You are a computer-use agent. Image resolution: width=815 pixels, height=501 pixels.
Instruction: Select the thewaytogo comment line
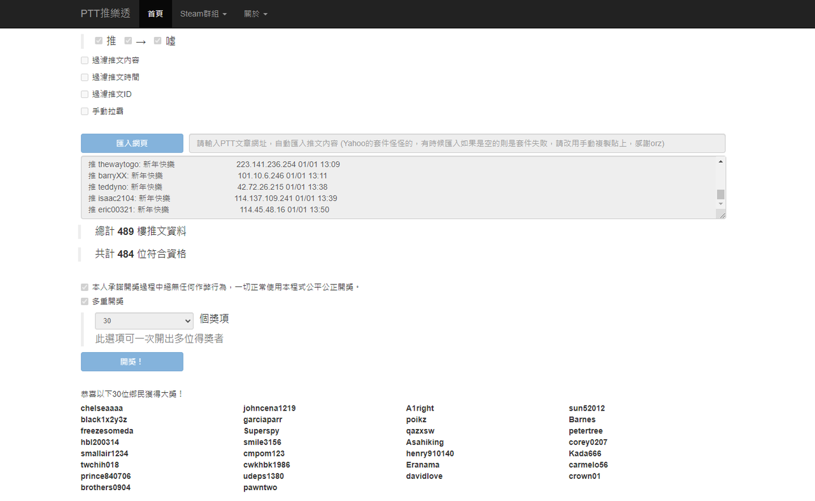click(214, 164)
